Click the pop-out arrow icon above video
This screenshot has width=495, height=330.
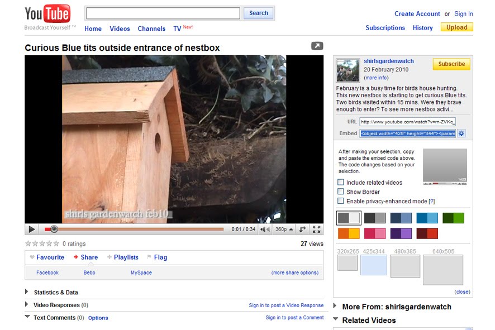pos(317,46)
